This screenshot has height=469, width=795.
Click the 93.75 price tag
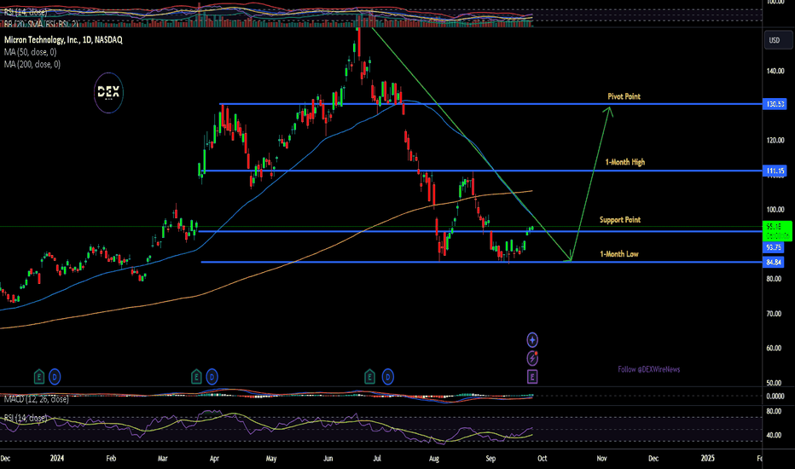pos(774,247)
